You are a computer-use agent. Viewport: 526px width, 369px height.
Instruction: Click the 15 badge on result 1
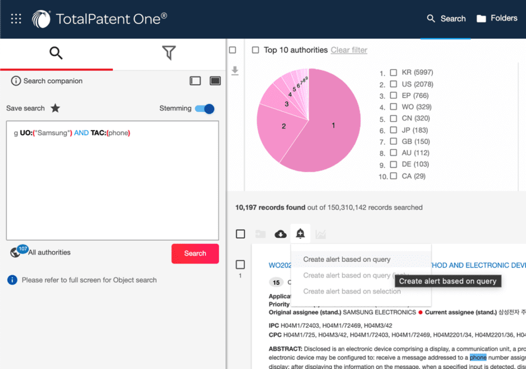click(x=276, y=282)
